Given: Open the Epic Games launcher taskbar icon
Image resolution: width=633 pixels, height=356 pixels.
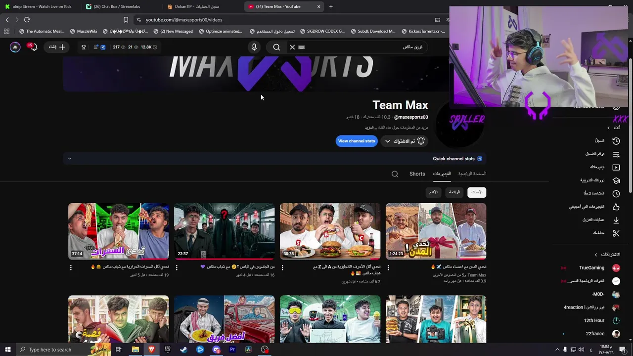Looking at the screenshot, I should 168,350.
